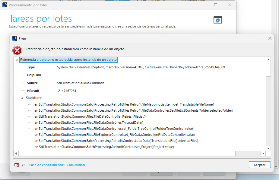279x180 pixels.
Task: Select the get_TranslatableFileName() stack line
Action: pyautogui.click(x=124, y=104)
